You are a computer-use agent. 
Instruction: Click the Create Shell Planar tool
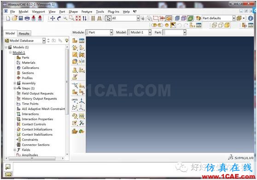pyautogui.click(x=75, y=54)
